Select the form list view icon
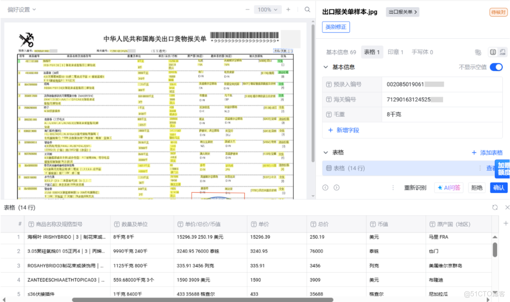 click(493, 52)
